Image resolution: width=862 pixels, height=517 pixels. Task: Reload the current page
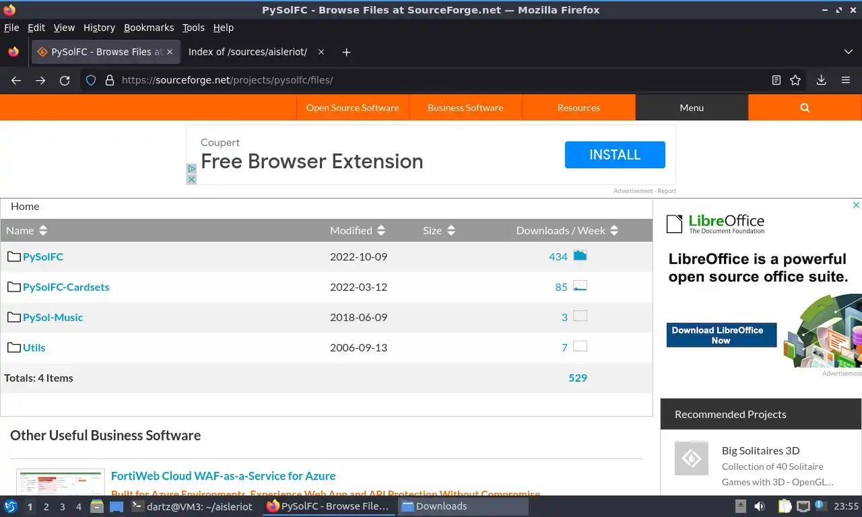[x=65, y=80]
